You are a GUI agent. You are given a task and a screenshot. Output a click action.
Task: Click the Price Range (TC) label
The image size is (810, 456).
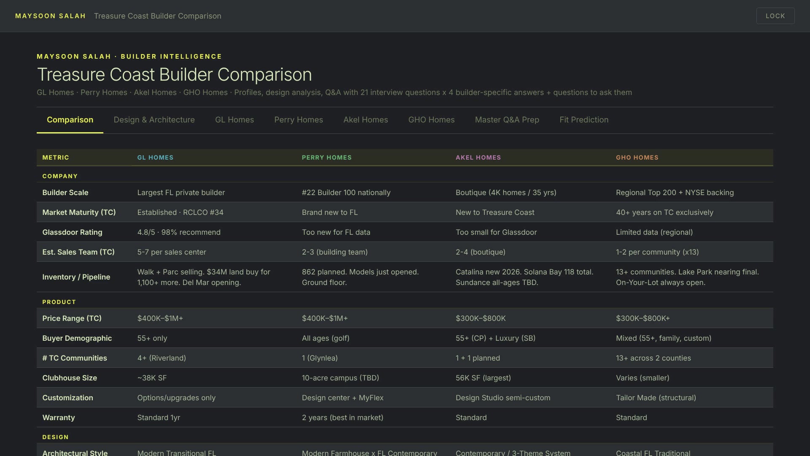(x=72, y=318)
